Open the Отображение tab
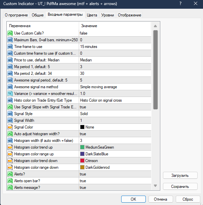 pyautogui.click(x=130, y=15)
